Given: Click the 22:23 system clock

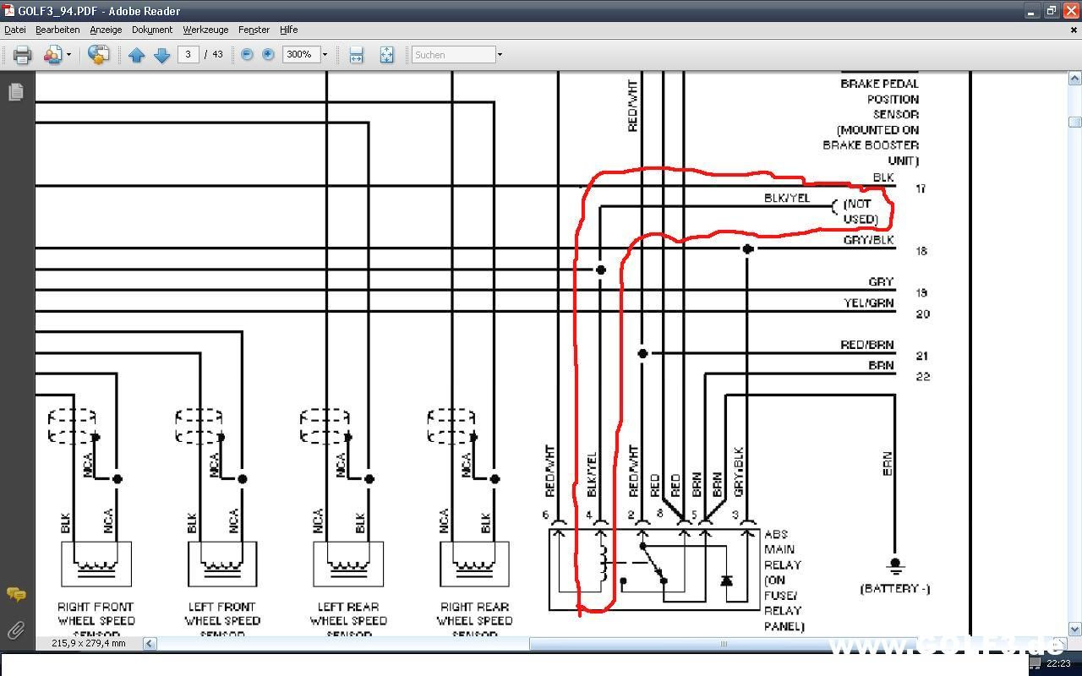Looking at the screenshot, I should 1058,664.
